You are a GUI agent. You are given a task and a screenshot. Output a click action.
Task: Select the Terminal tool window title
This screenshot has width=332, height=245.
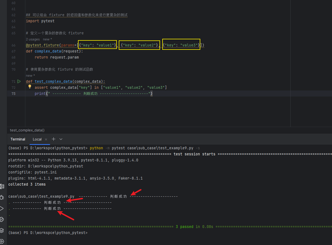point(18,139)
